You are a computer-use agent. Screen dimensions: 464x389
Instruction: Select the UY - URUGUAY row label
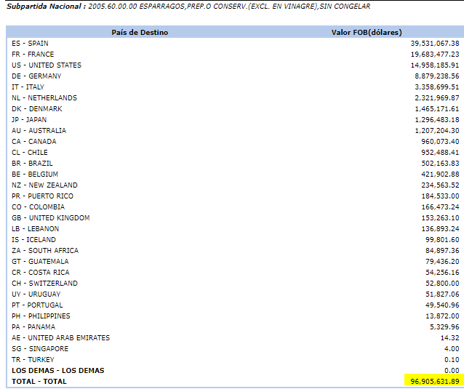[x=36, y=294]
